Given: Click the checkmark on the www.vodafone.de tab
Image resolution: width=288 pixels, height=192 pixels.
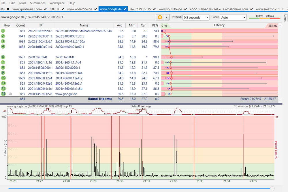Looking at the screenshot, I should coord(96,9).
